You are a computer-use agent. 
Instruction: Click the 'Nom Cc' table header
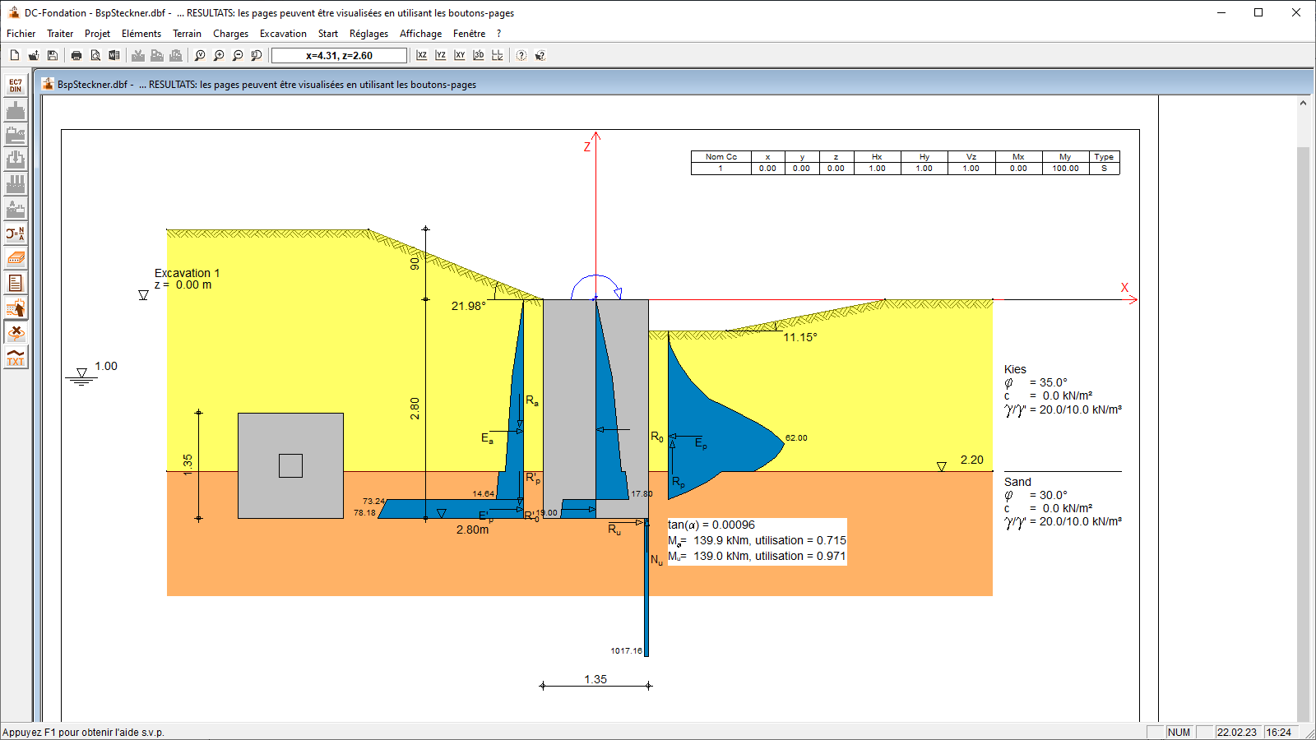tap(721, 156)
